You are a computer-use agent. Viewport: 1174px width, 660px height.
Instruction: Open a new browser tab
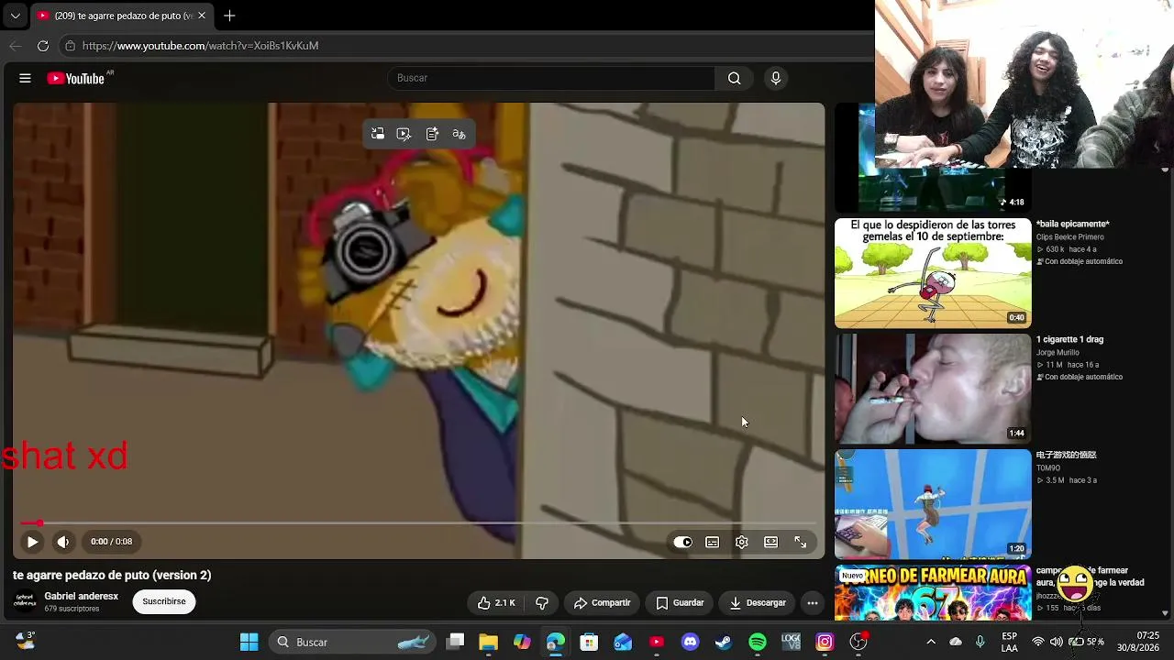pos(229,16)
